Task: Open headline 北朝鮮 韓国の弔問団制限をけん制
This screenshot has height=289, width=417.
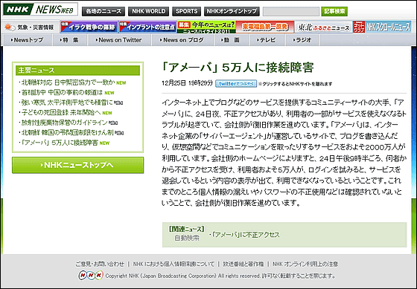Action: tap(67, 132)
